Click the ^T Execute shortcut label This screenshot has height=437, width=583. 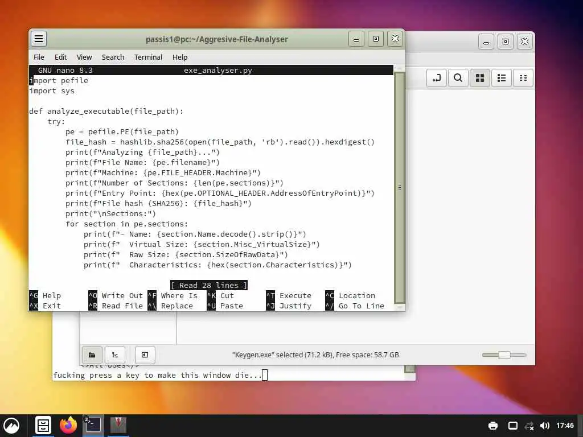[289, 296]
